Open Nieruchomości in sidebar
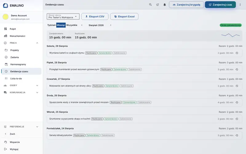246x154 pixels. [x=21, y=36]
